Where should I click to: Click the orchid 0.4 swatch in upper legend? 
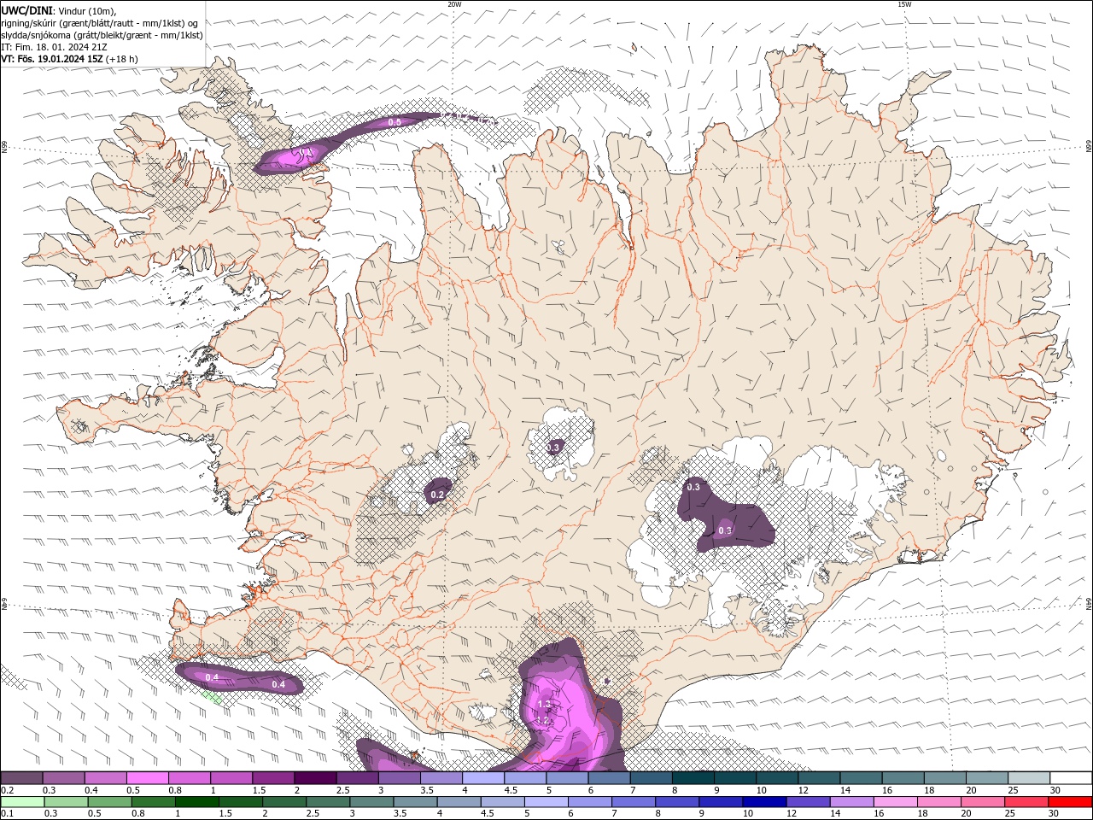tap(105, 778)
